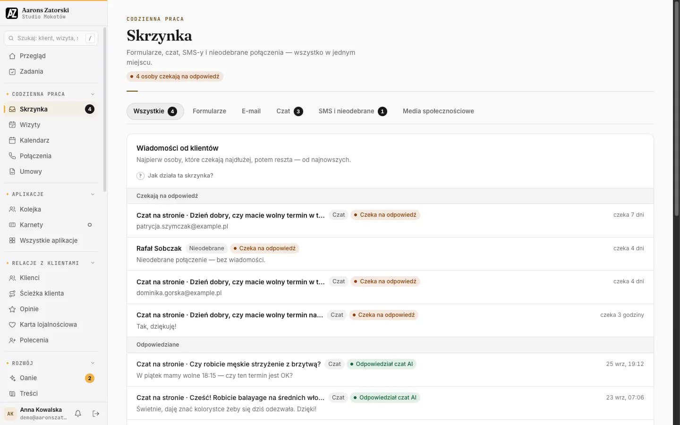This screenshot has height=425, width=680.
Task: Click the sidebar scrollbar
Action: [105, 109]
